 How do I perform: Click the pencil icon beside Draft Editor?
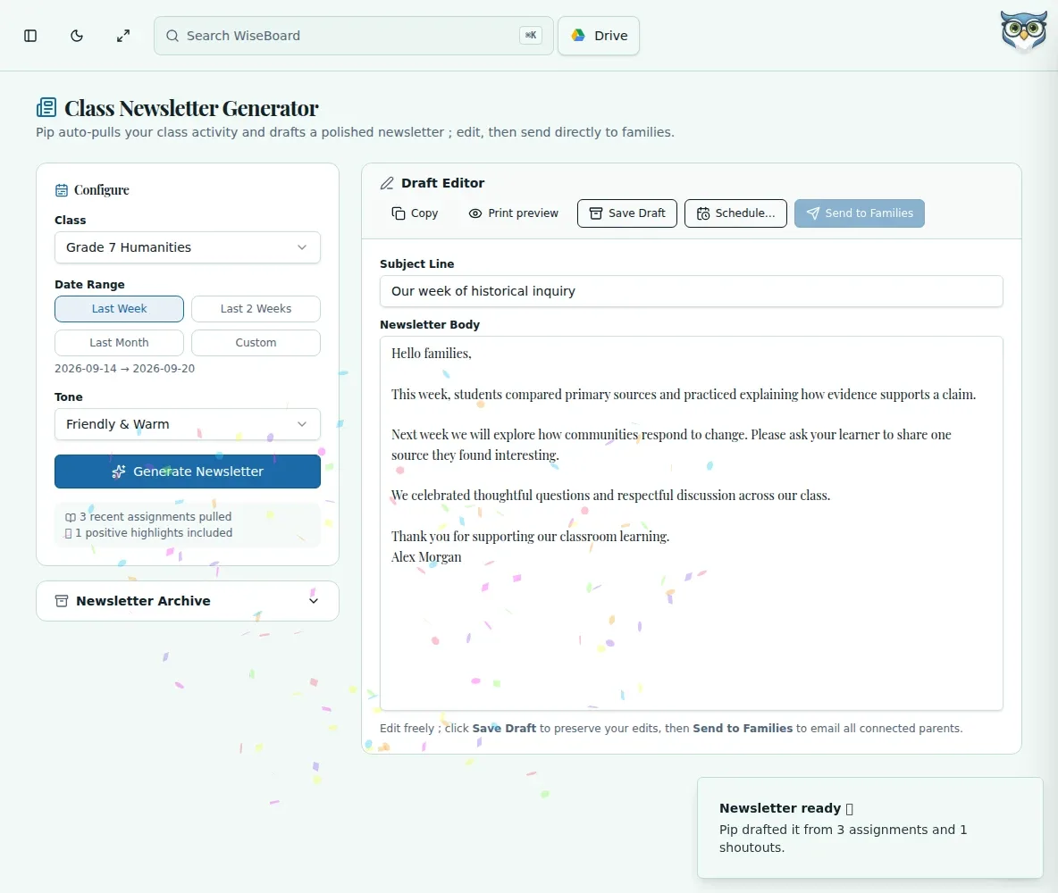[387, 183]
